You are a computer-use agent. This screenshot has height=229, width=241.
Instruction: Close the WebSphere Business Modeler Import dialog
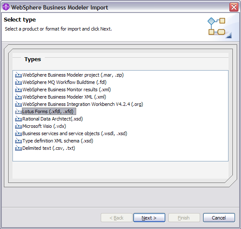tap(234, 7)
